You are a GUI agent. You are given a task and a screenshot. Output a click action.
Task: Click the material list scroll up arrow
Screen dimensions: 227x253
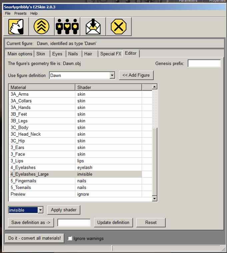coord(155,87)
